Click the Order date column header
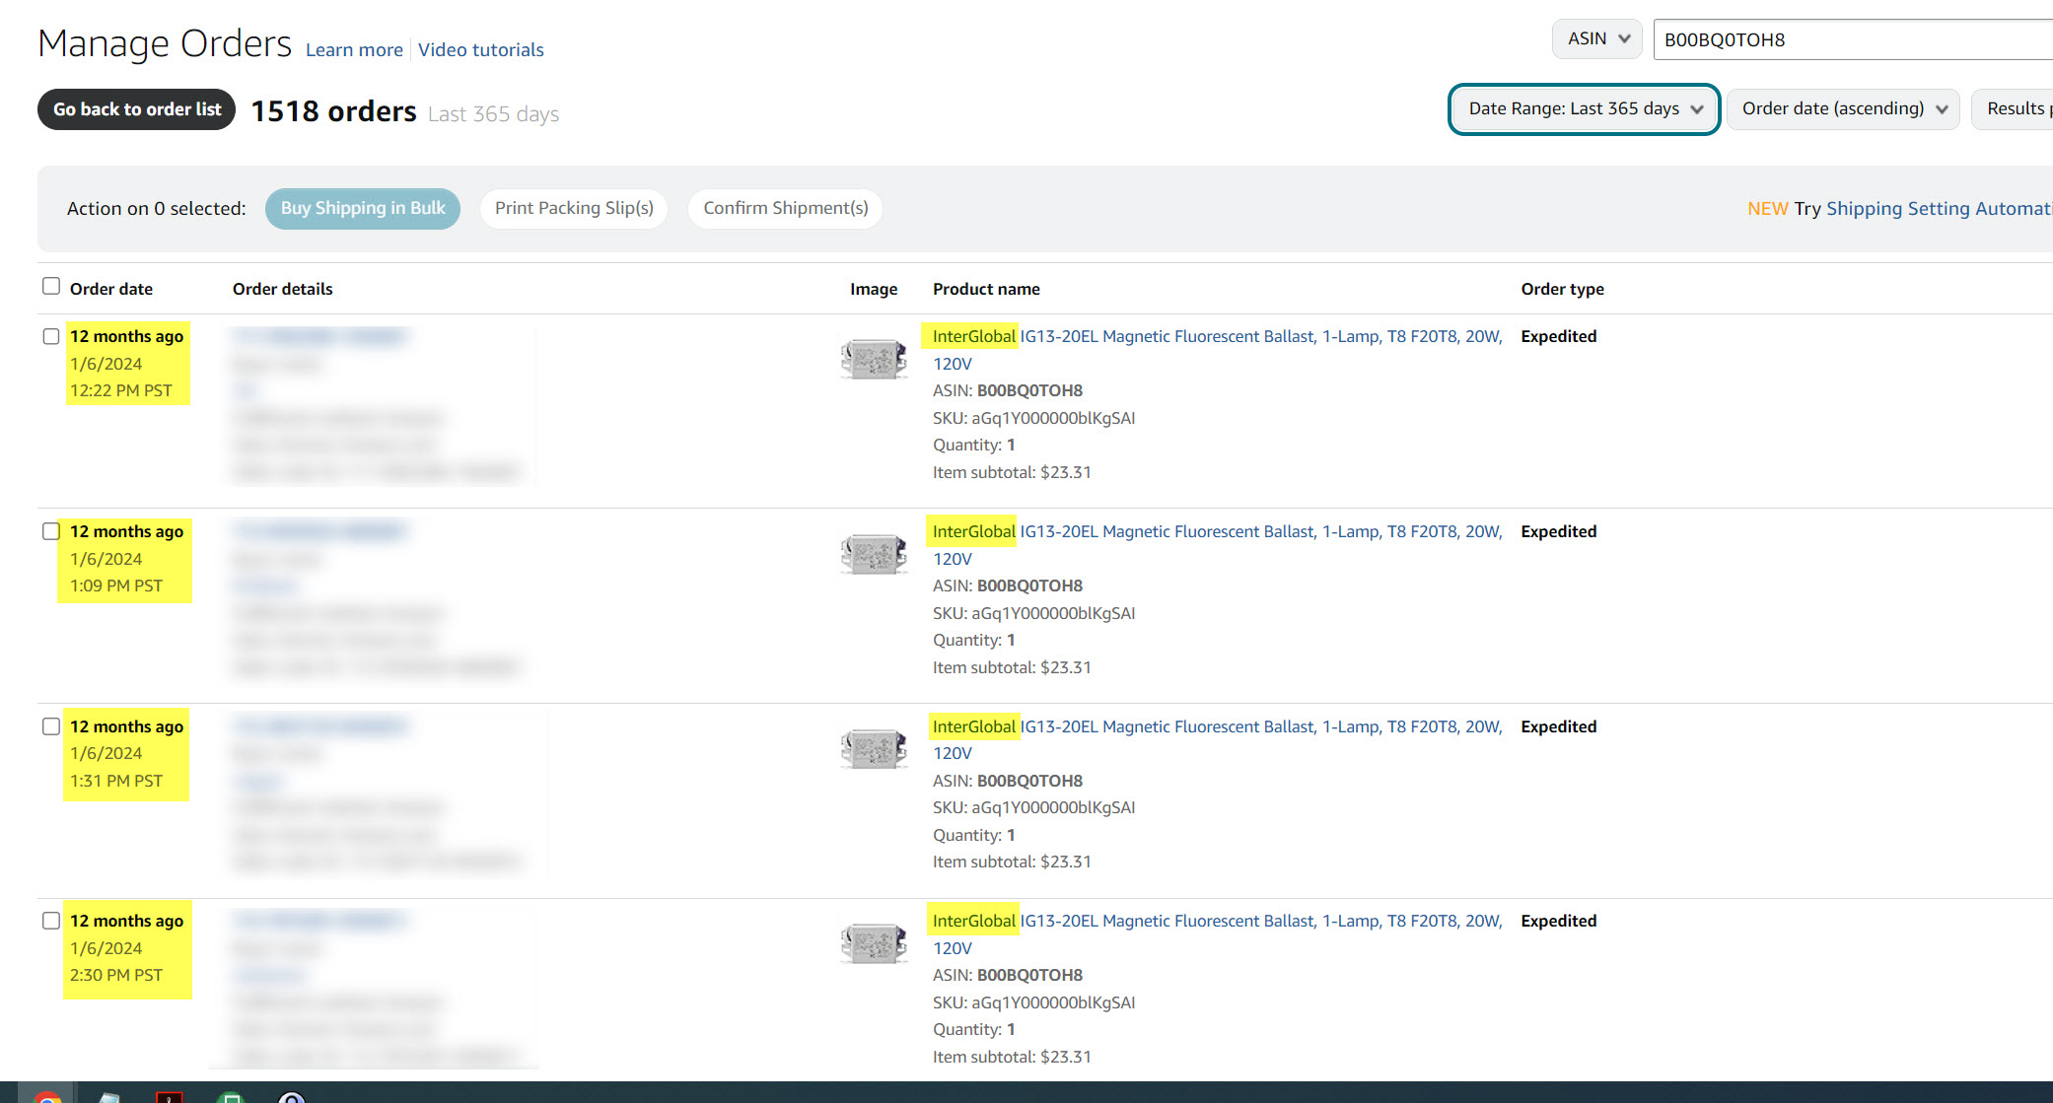This screenshot has height=1103, width=2053. 111,289
